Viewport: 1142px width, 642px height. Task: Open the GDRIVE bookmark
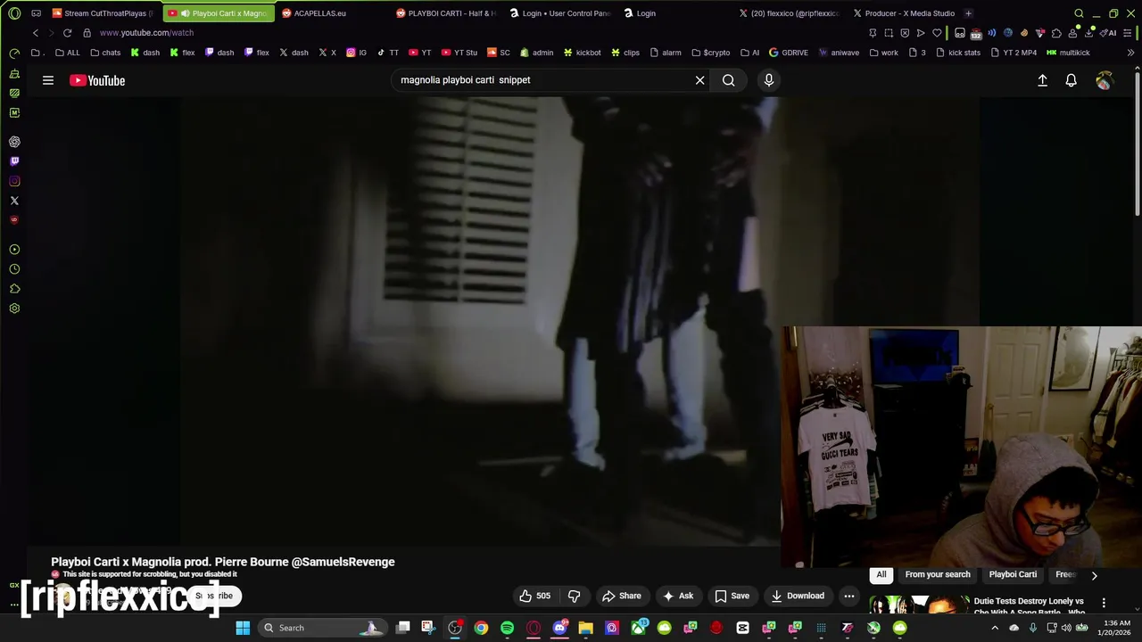click(789, 53)
